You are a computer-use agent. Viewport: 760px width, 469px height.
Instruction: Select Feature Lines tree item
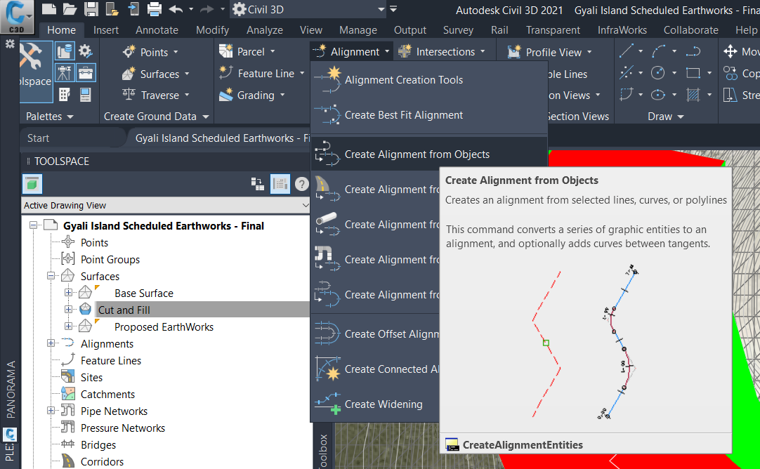click(x=111, y=360)
